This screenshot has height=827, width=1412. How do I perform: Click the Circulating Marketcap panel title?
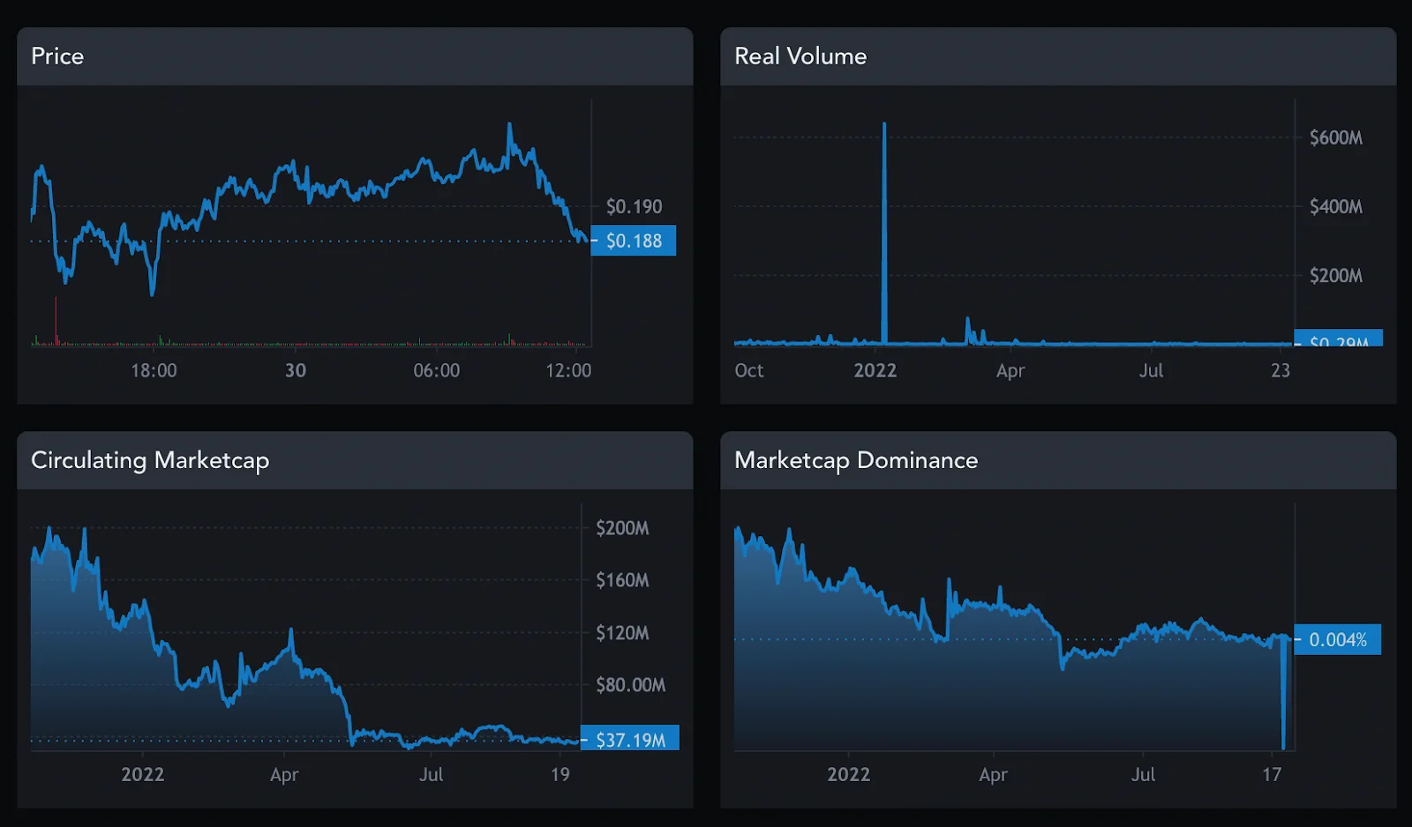[x=150, y=460]
